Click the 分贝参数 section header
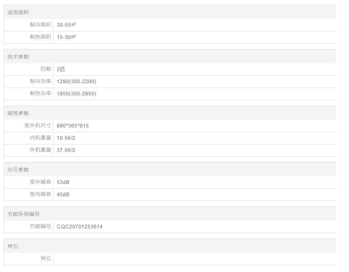Screen dimensions: 349x272 (18, 170)
